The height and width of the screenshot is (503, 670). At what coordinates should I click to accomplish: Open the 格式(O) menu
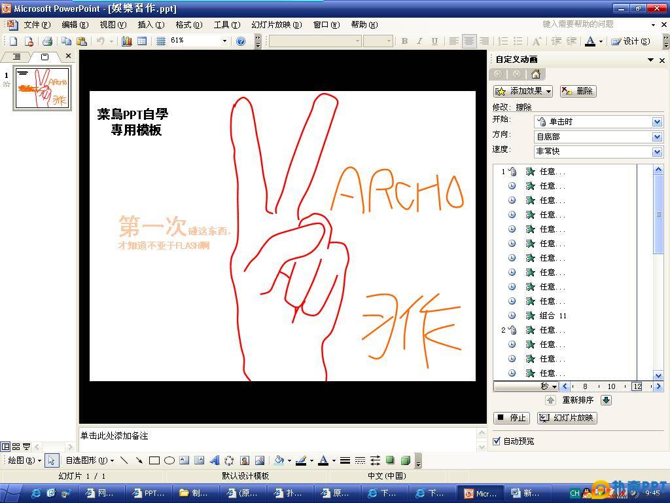(189, 25)
